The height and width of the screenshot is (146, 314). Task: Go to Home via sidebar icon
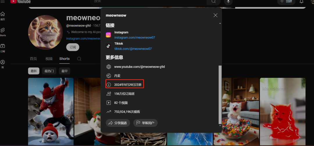click(3, 15)
